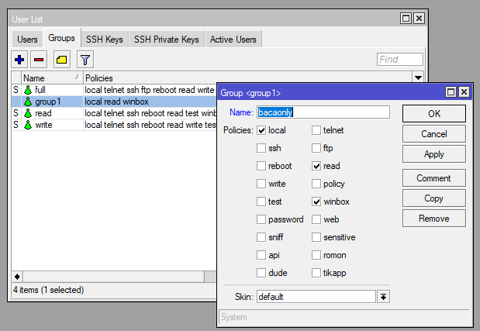Uncheck the winbox policy checkbox
This screenshot has width=480, height=331.
point(316,202)
